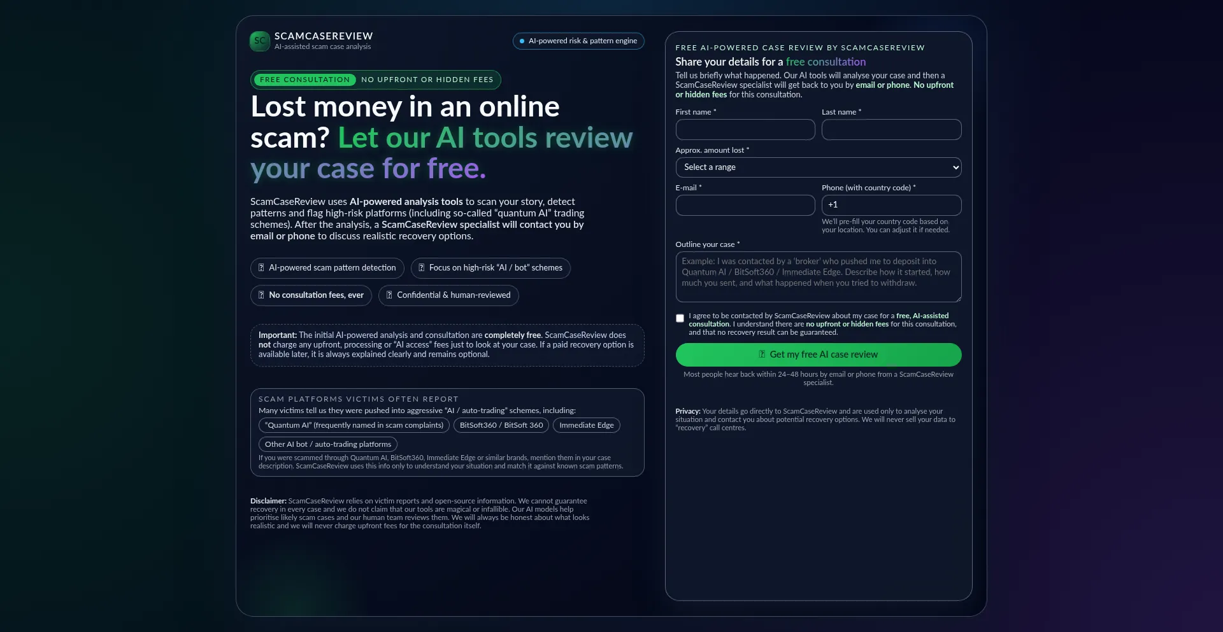Click the Confidential & human-reviewed icon
The height and width of the screenshot is (632, 1223).
(389, 295)
